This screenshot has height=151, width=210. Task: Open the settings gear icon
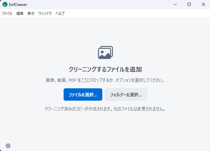(x=8, y=146)
